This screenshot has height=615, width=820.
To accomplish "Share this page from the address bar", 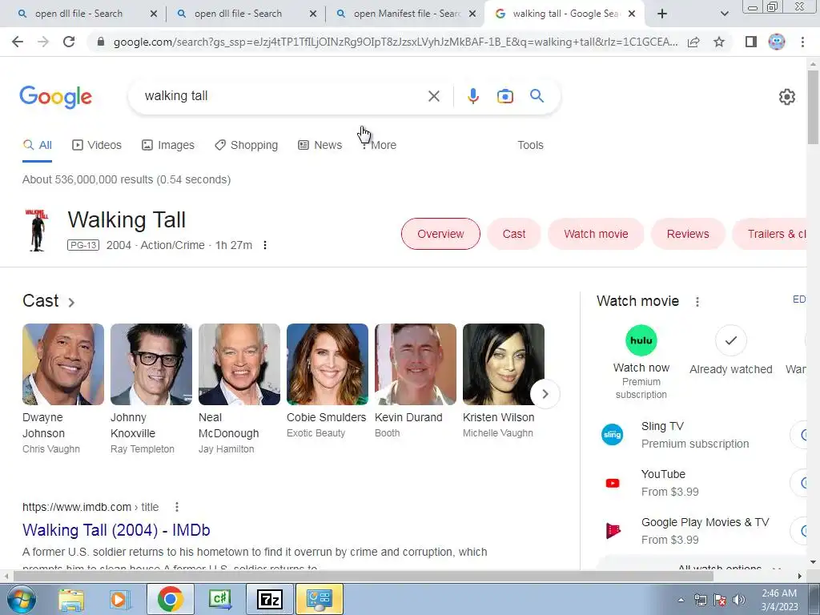I will [693, 42].
